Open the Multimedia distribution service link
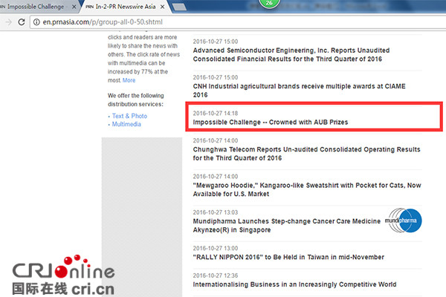Screen dimensions: 446x297 126,124
